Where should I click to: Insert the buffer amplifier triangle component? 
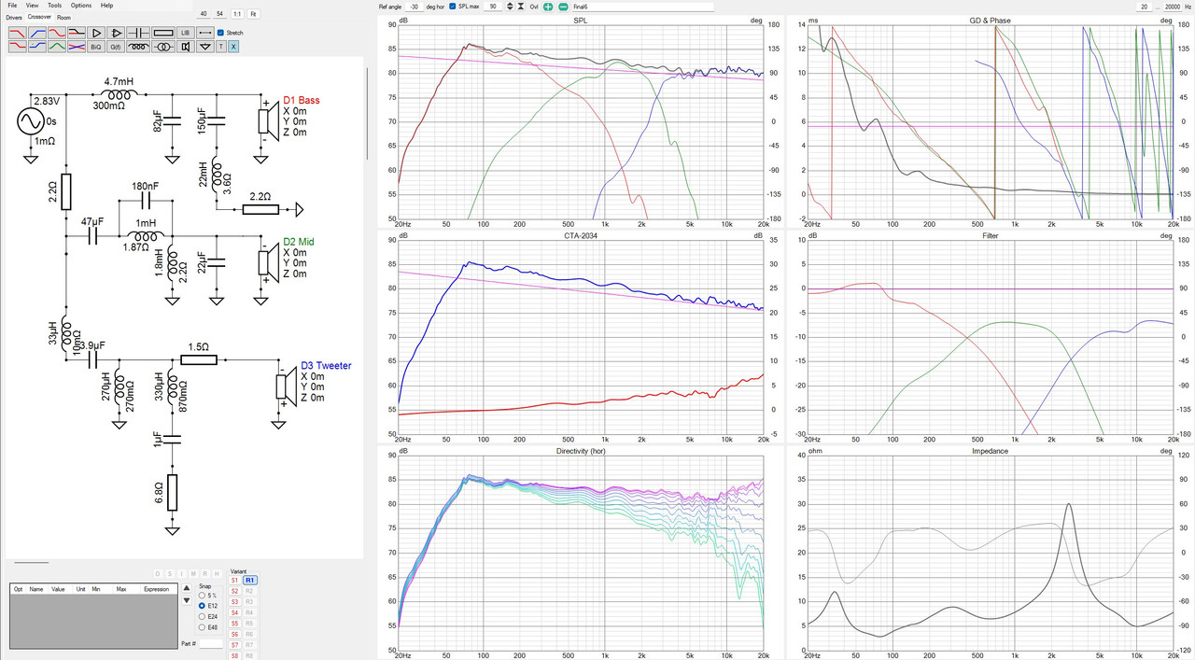tap(96, 33)
